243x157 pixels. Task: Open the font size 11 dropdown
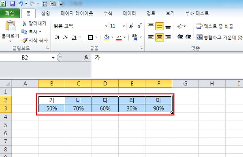[124, 26]
